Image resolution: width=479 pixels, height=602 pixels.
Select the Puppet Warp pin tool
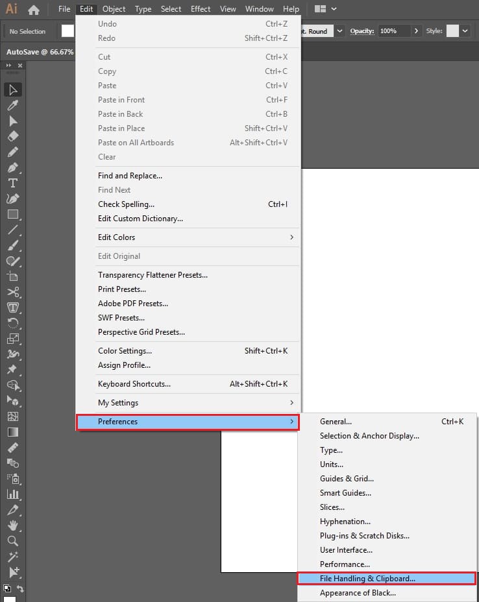pos(13,370)
